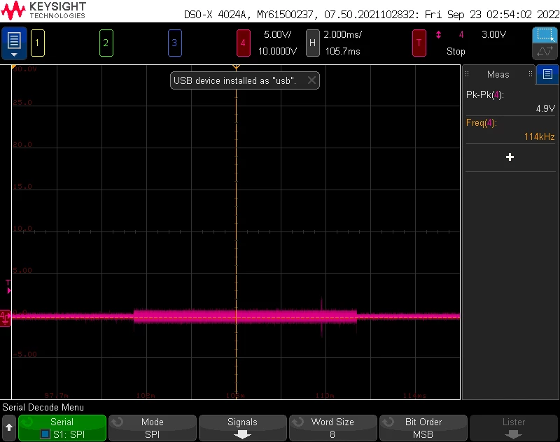Image resolution: width=560 pixels, height=442 pixels.
Task: Select the zoom box selection tool
Action: (x=545, y=35)
